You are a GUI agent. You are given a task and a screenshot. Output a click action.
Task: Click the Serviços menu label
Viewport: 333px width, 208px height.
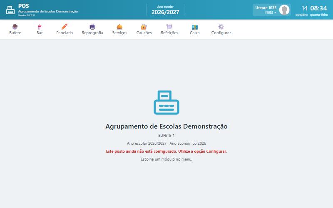pos(119,33)
